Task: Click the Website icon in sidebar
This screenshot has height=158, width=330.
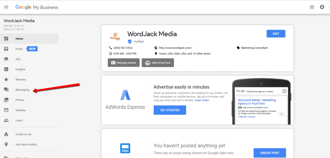Action: (6, 110)
